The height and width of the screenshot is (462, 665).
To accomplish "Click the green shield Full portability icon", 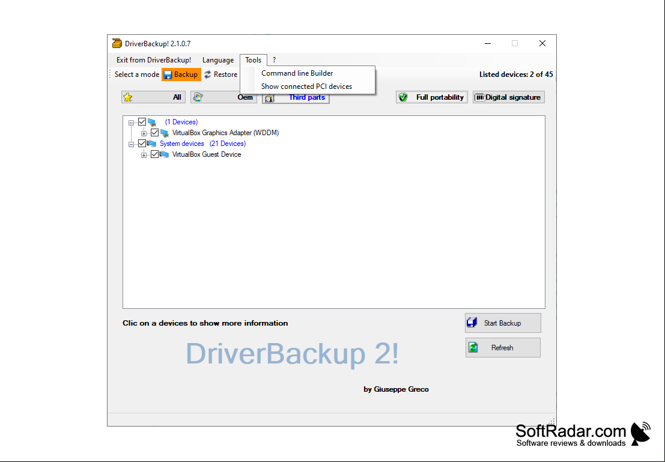I will point(403,97).
